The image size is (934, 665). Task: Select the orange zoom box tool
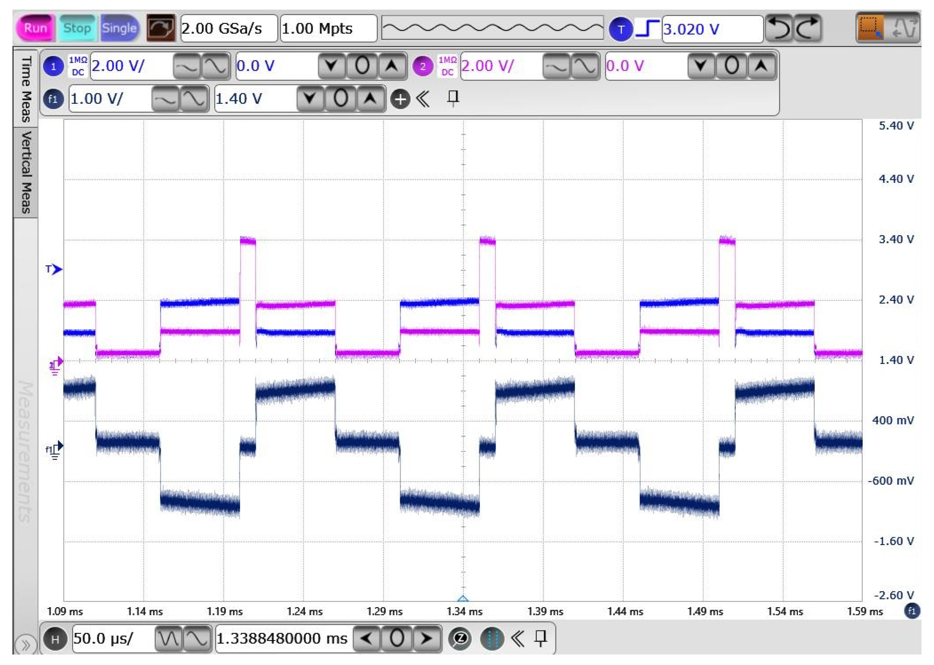pyautogui.click(x=870, y=28)
